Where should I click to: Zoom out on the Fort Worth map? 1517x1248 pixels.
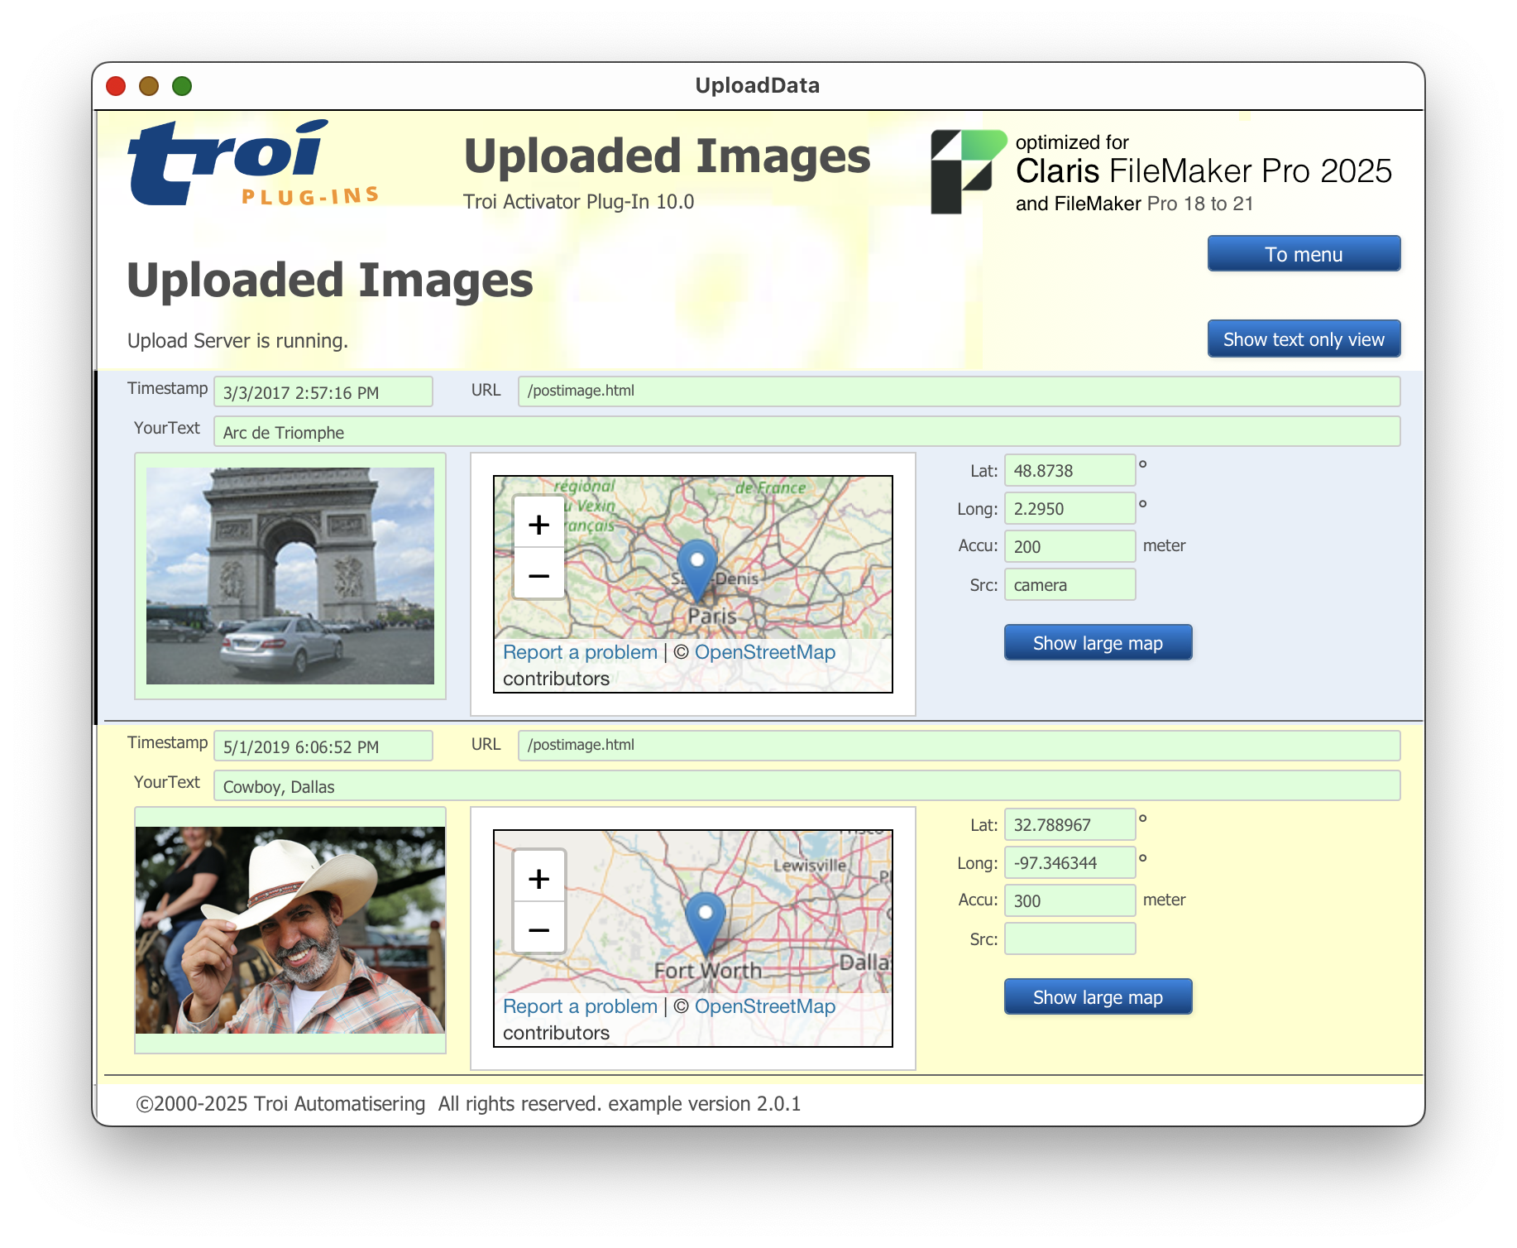coord(538,929)
